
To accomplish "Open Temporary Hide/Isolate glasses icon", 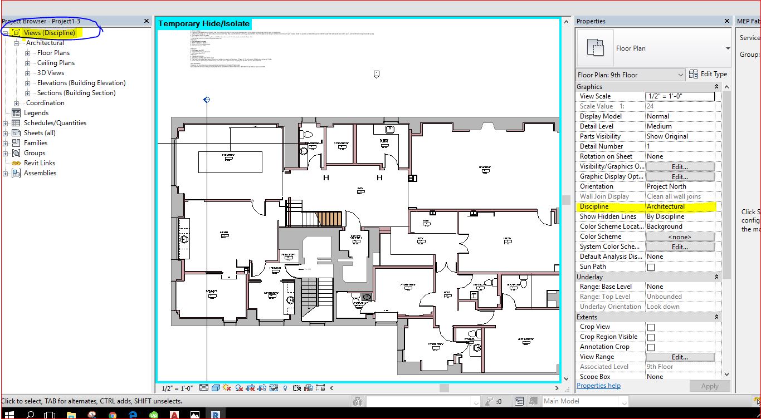I will tap(274, 388).
